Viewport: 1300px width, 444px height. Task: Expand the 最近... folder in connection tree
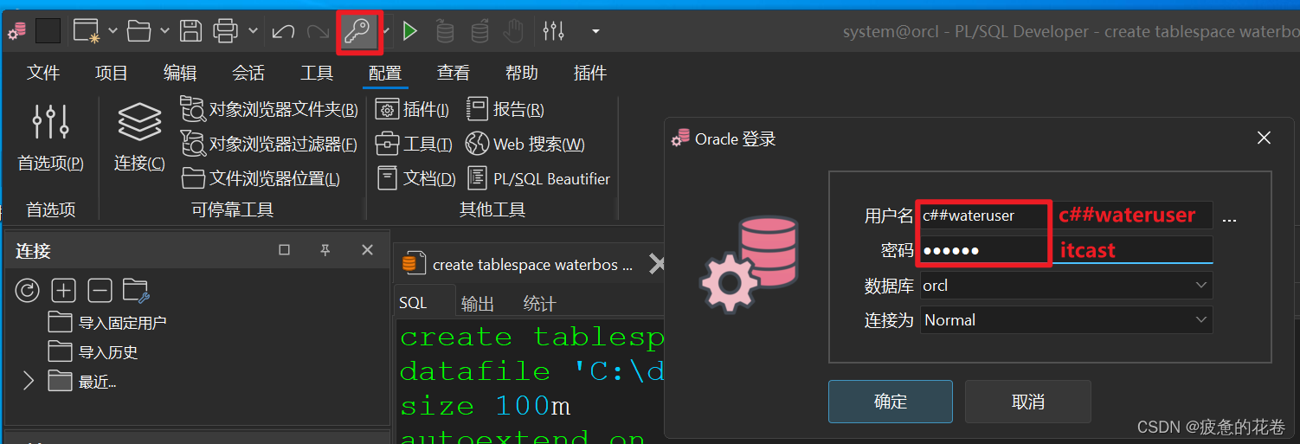[28, 381]
